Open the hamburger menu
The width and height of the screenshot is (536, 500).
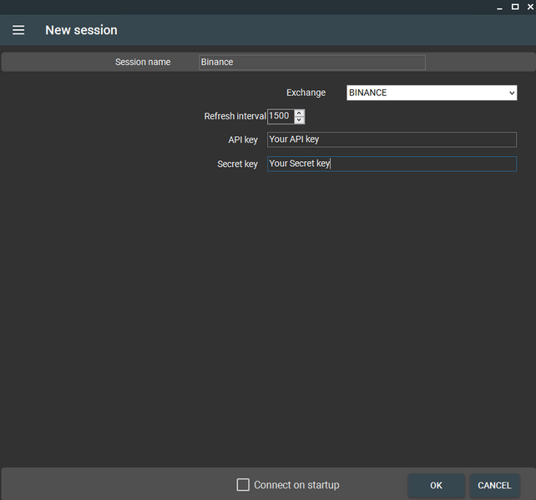tap(18, 30)
